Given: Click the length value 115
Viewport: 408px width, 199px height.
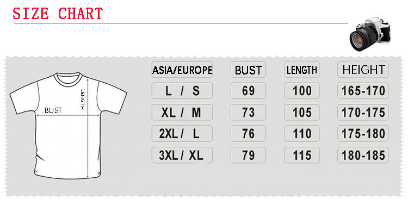Looking at the screenshot, I should (302, 156).
